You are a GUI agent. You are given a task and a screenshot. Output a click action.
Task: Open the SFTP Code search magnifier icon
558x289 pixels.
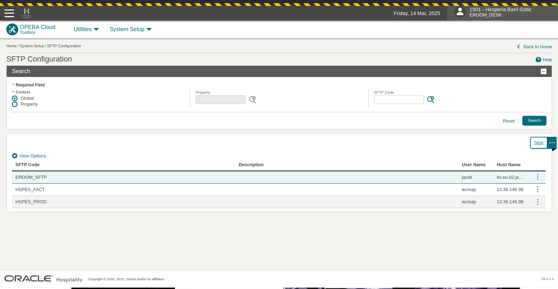pos(430,100)
